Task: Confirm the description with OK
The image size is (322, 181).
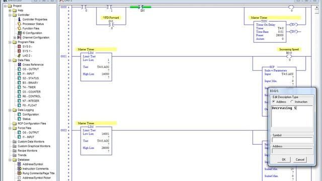Action: tap(284, 159)
